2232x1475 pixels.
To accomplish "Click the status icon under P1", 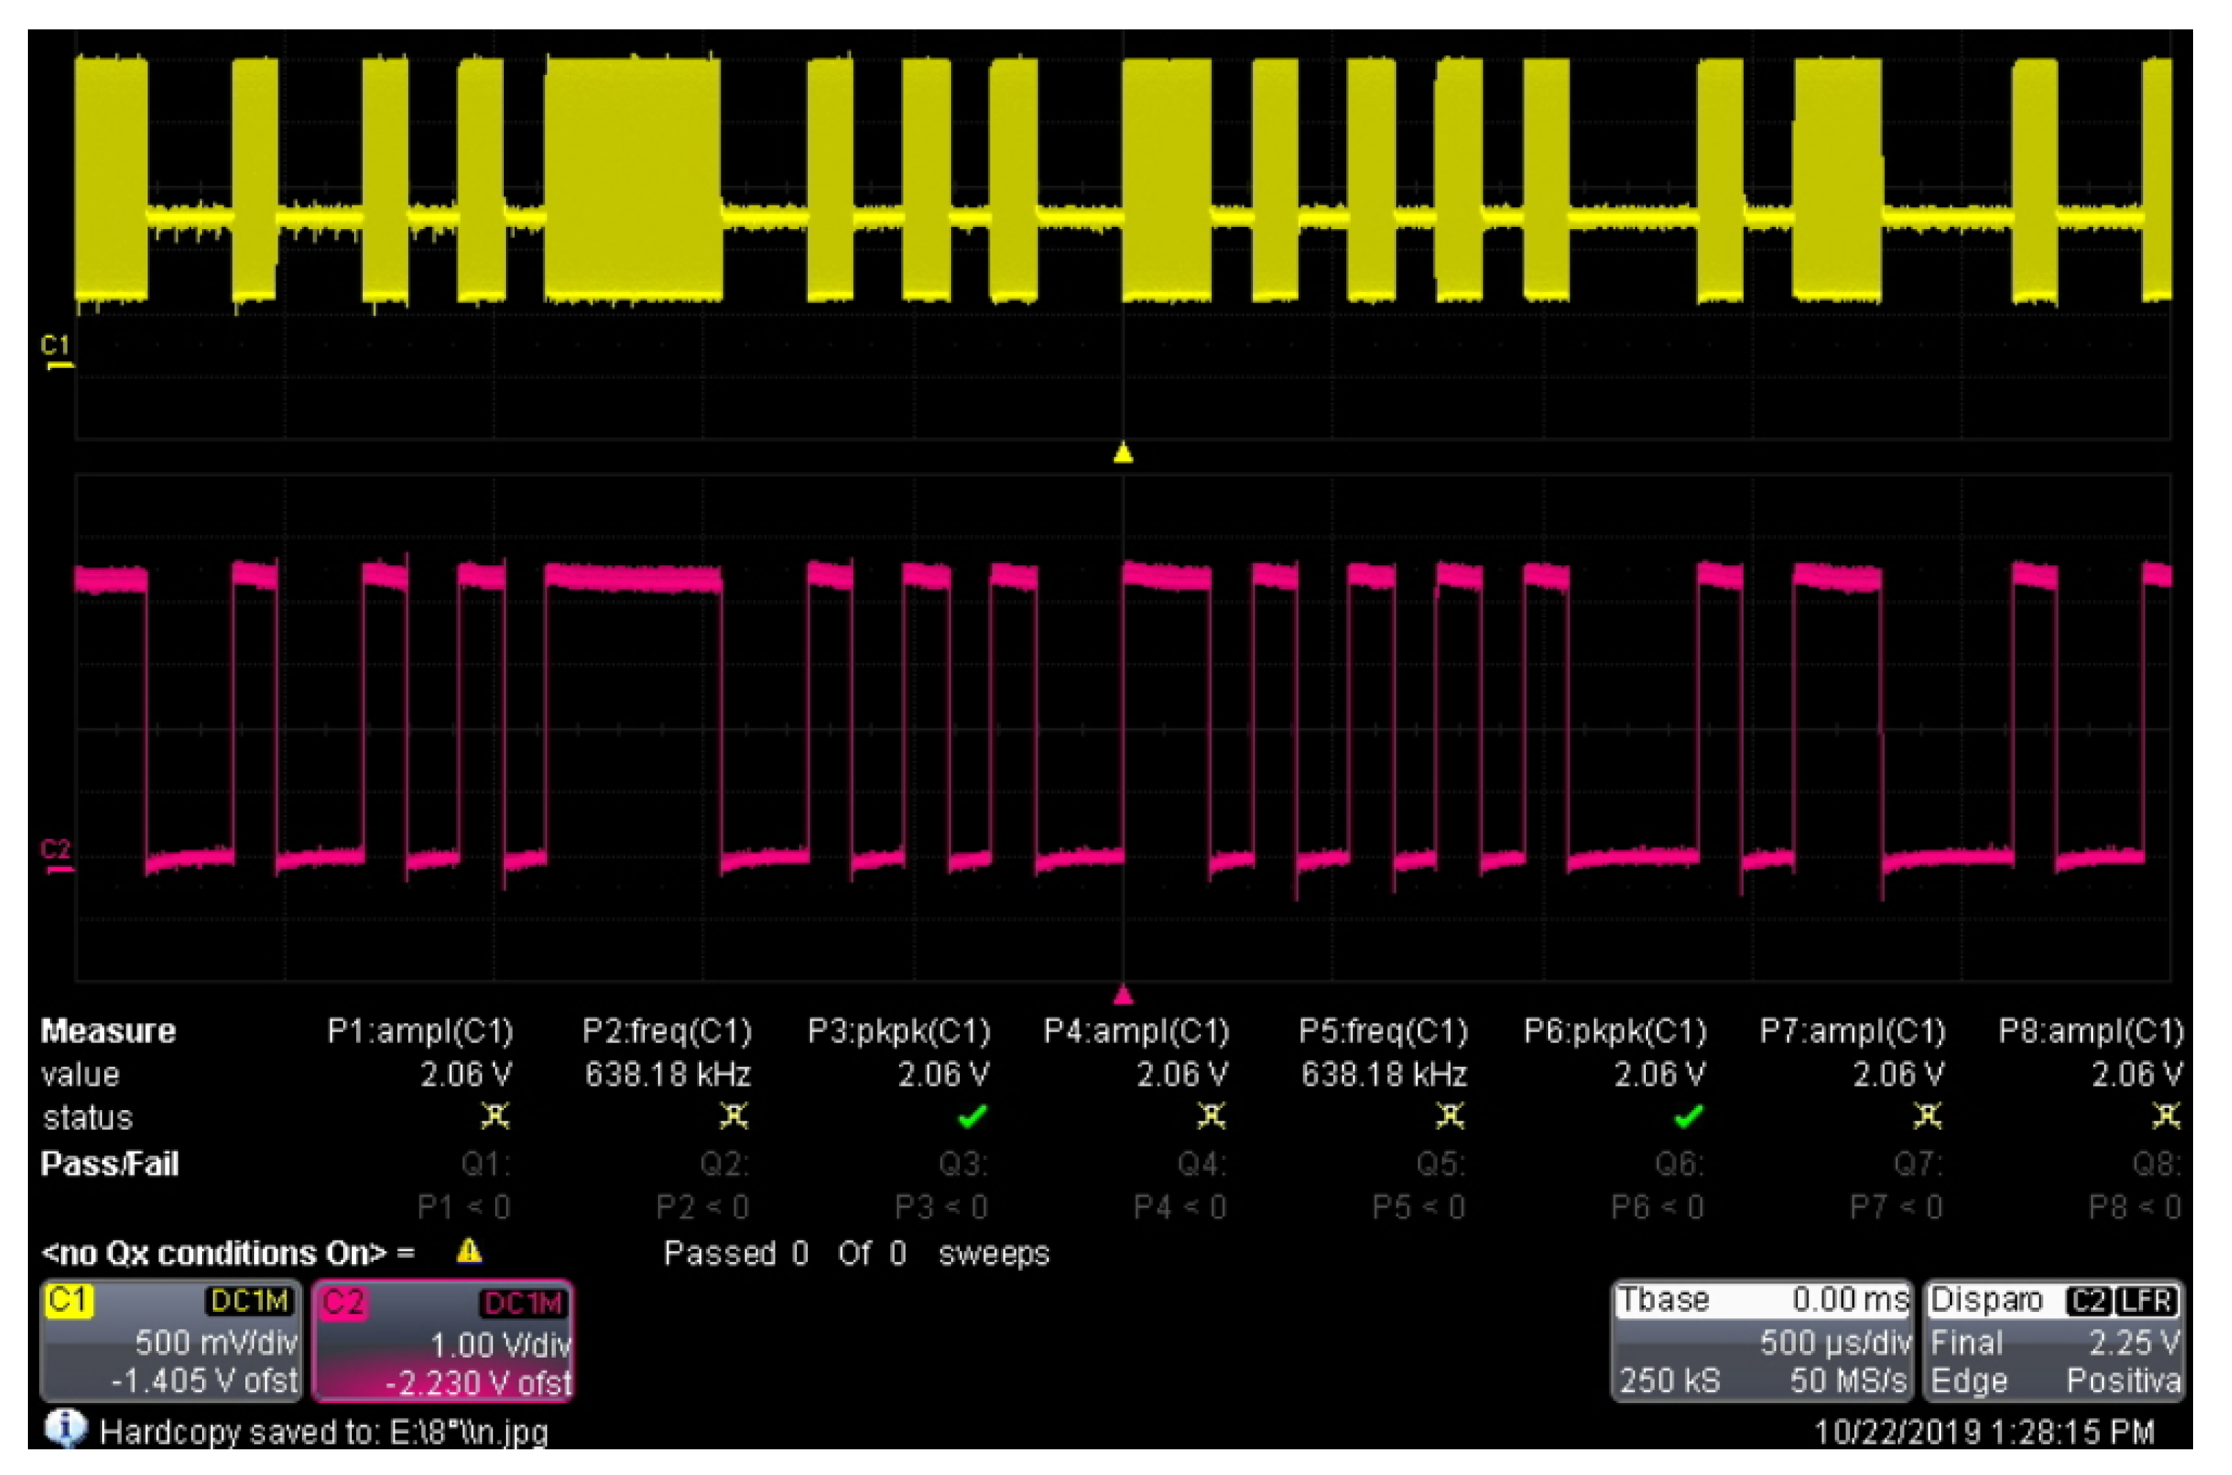I will pos(495,1117).
